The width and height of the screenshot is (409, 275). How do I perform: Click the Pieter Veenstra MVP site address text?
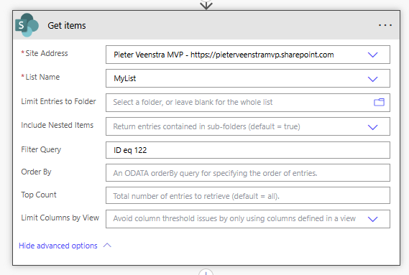[224, 55]
